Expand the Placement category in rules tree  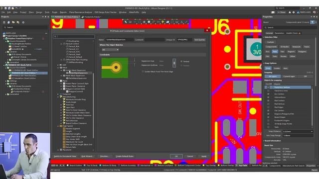[x=58, y=150]
